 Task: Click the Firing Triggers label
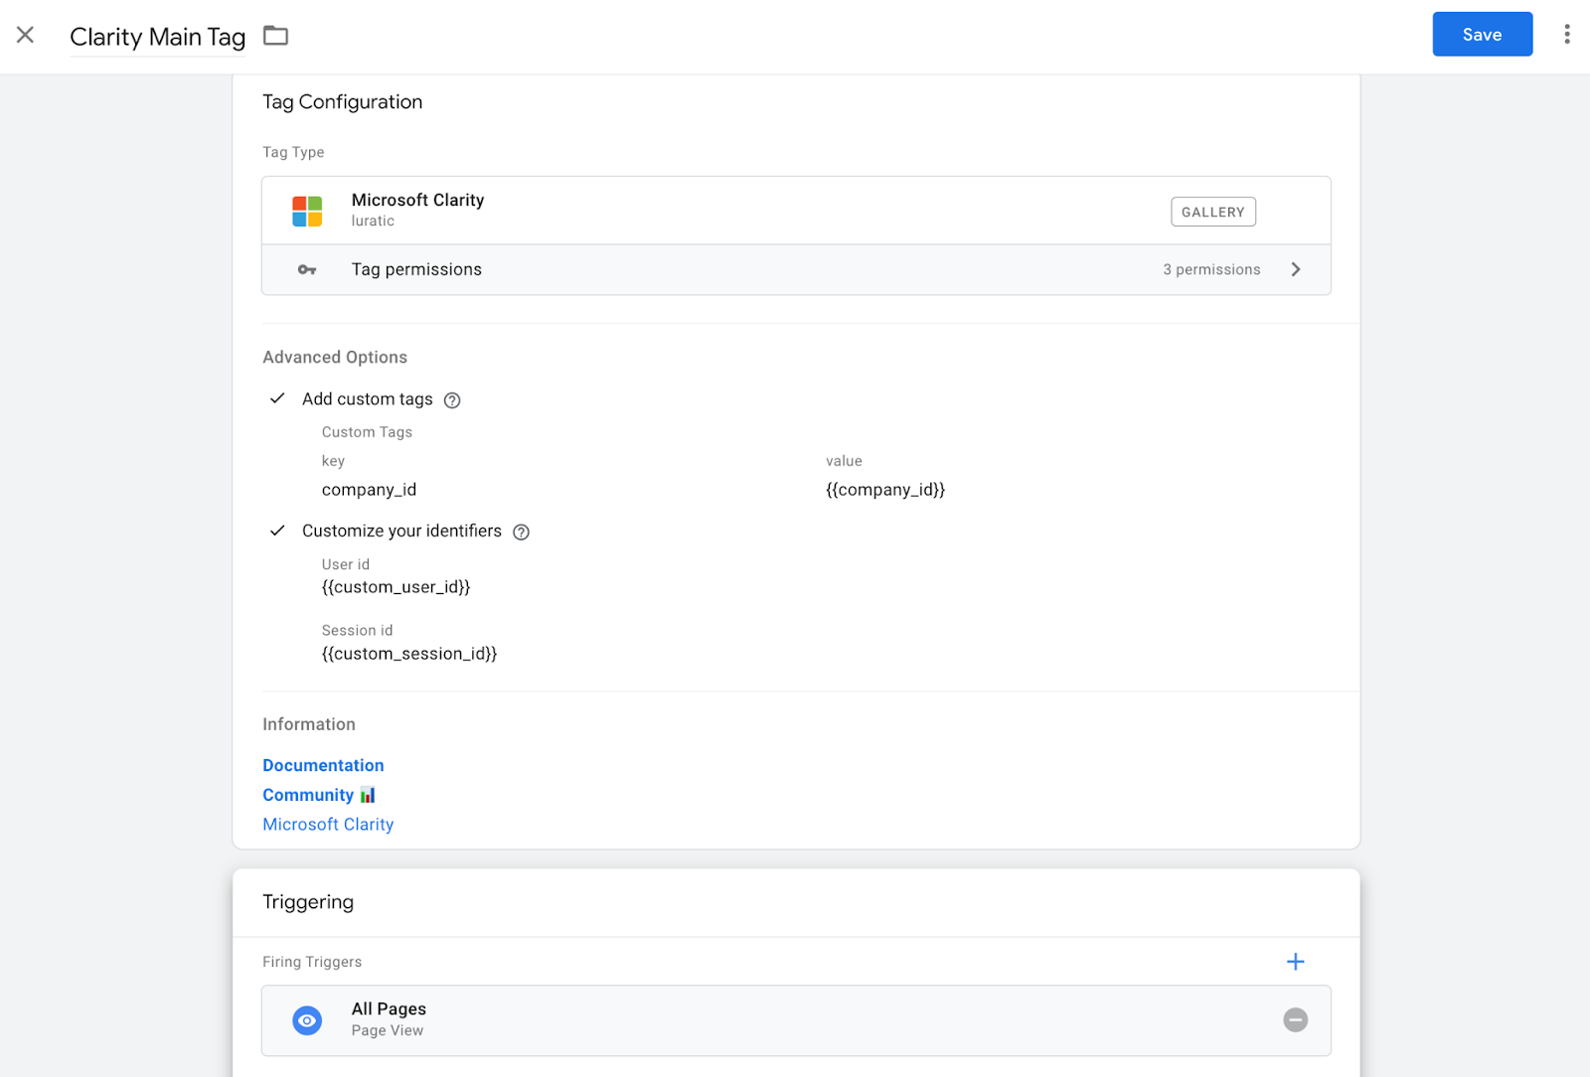(x=312, y=962)
